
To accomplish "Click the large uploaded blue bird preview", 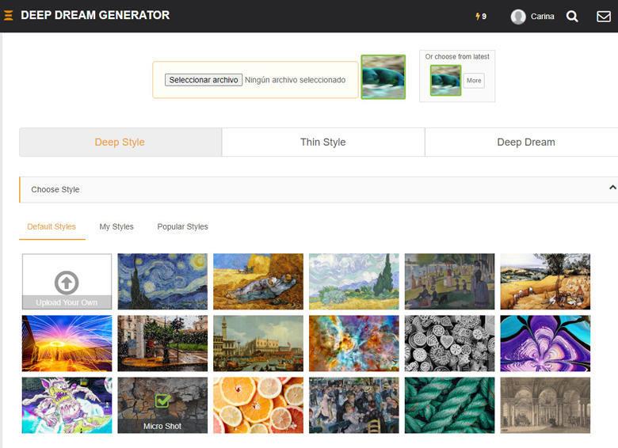I will (383, 77).
